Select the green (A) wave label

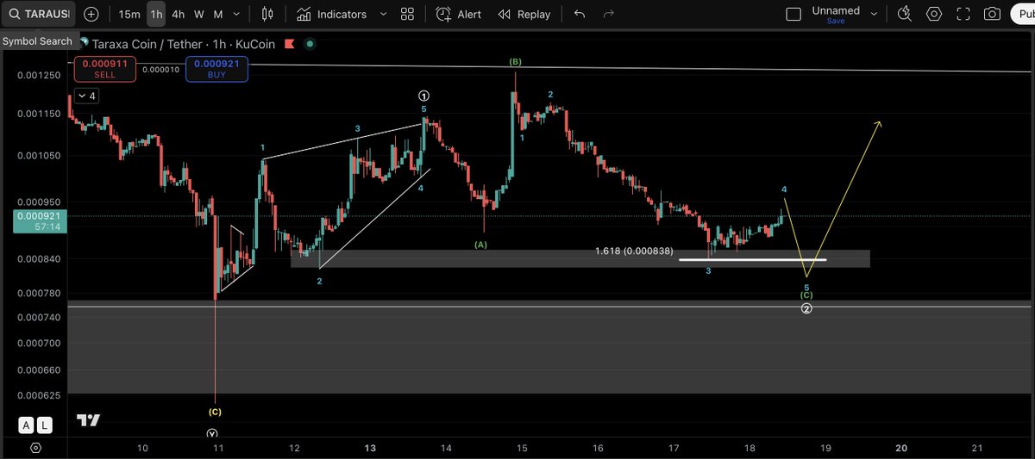click(x=481, y=245)
